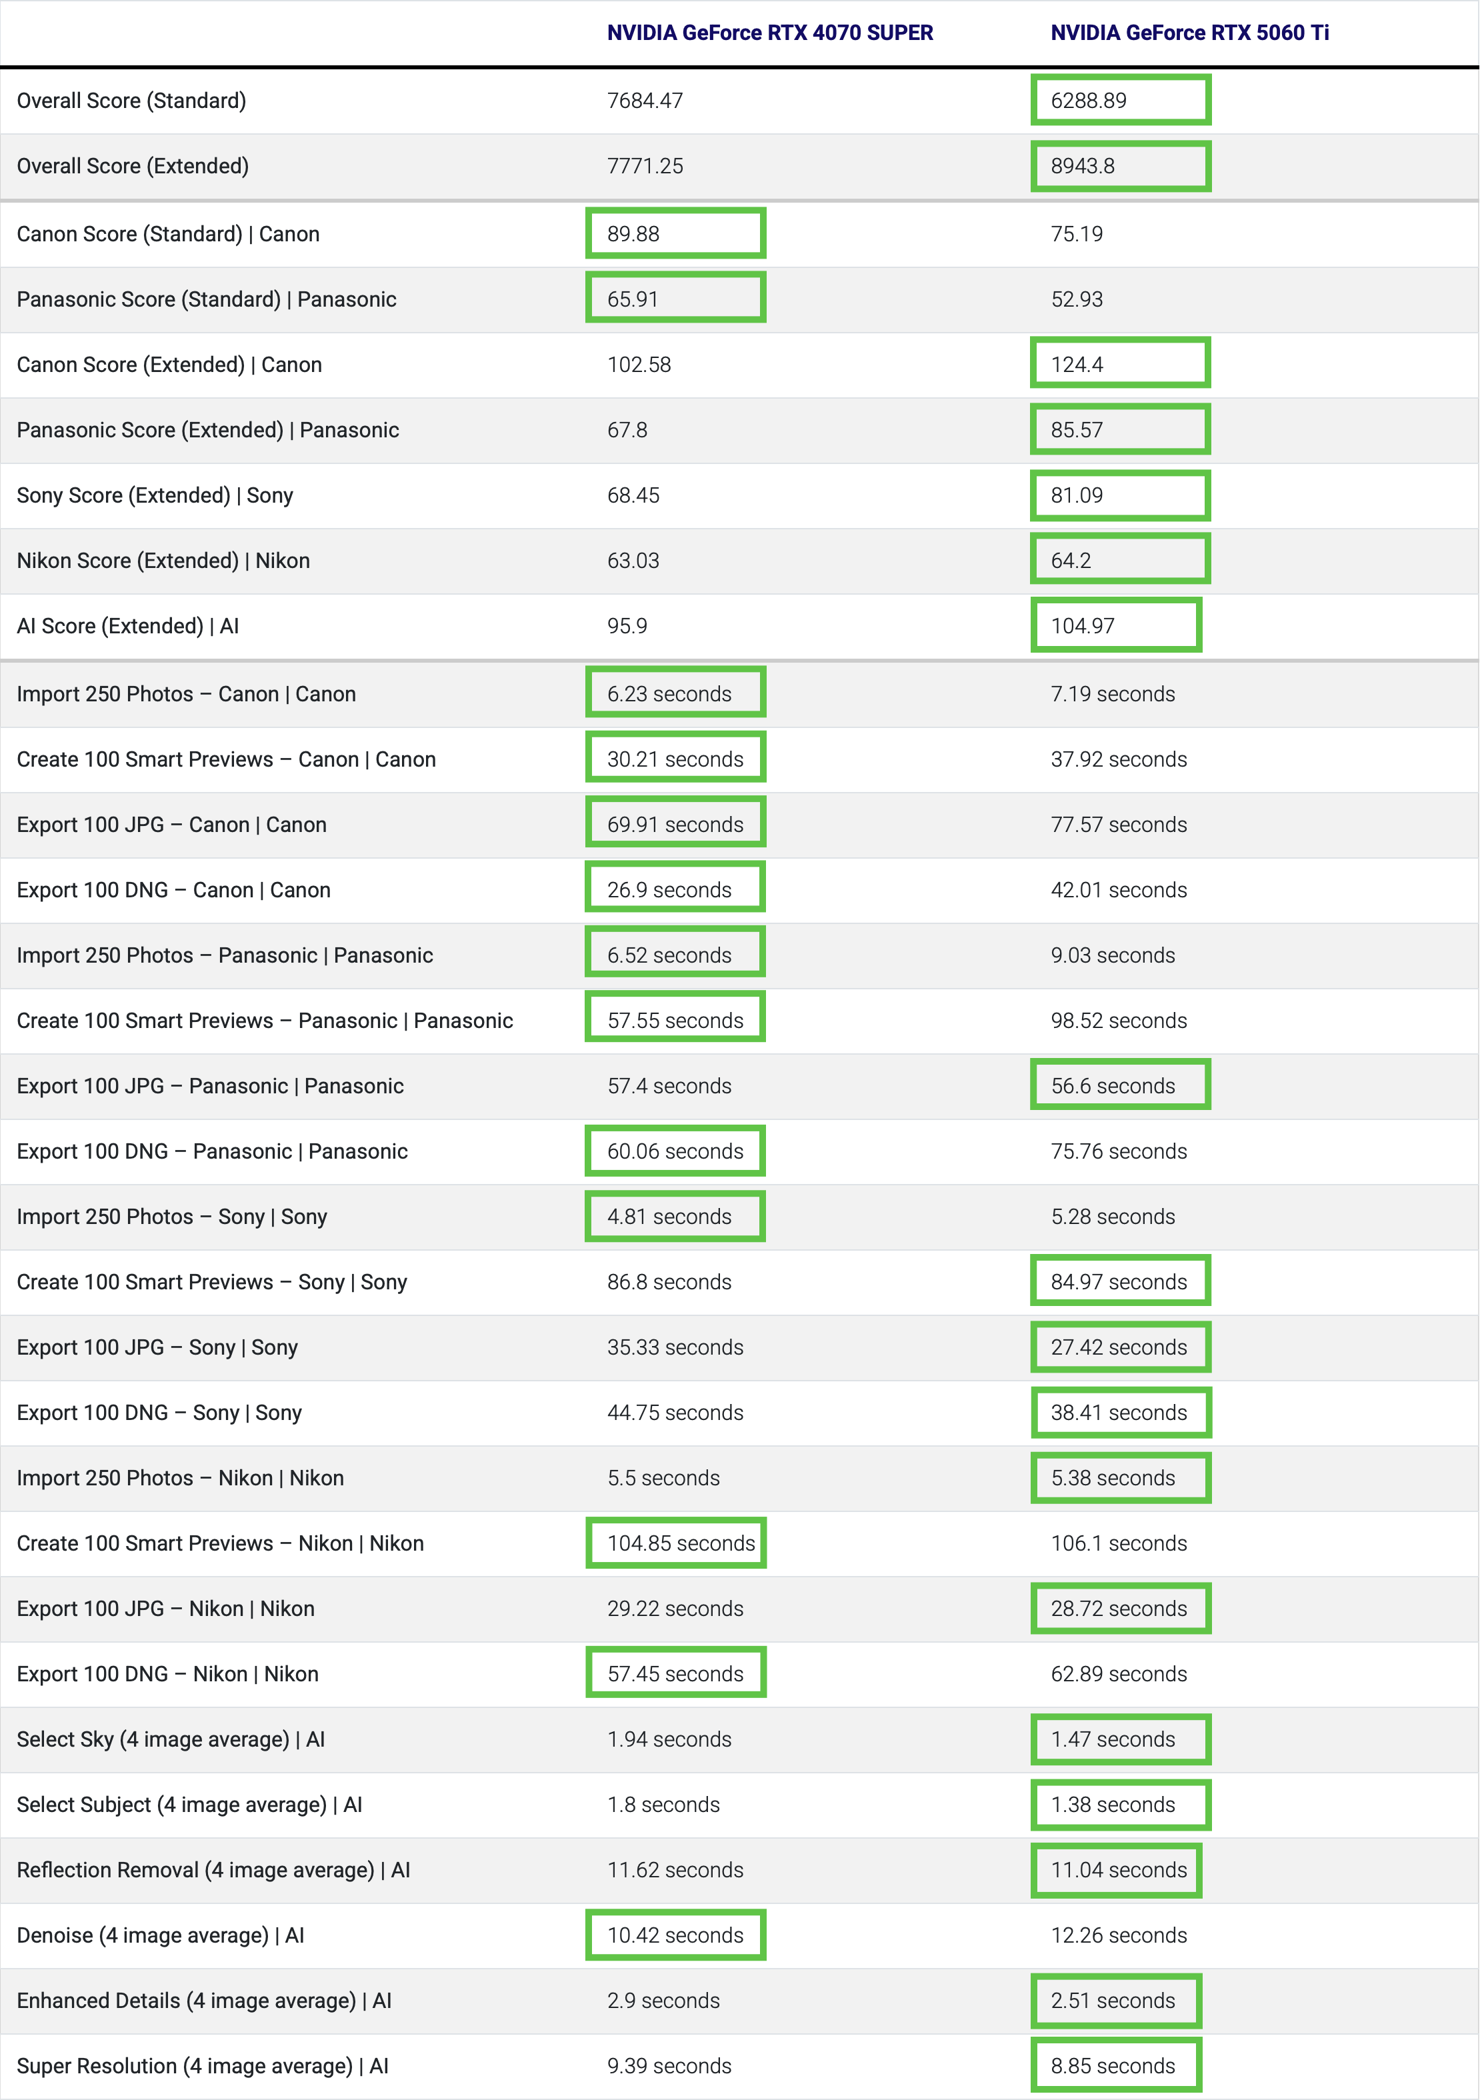Click the NVIDIA GeForce RTX 4070 SUPER header
Screen dimensions: 1480x2100
tap(769, 33)
